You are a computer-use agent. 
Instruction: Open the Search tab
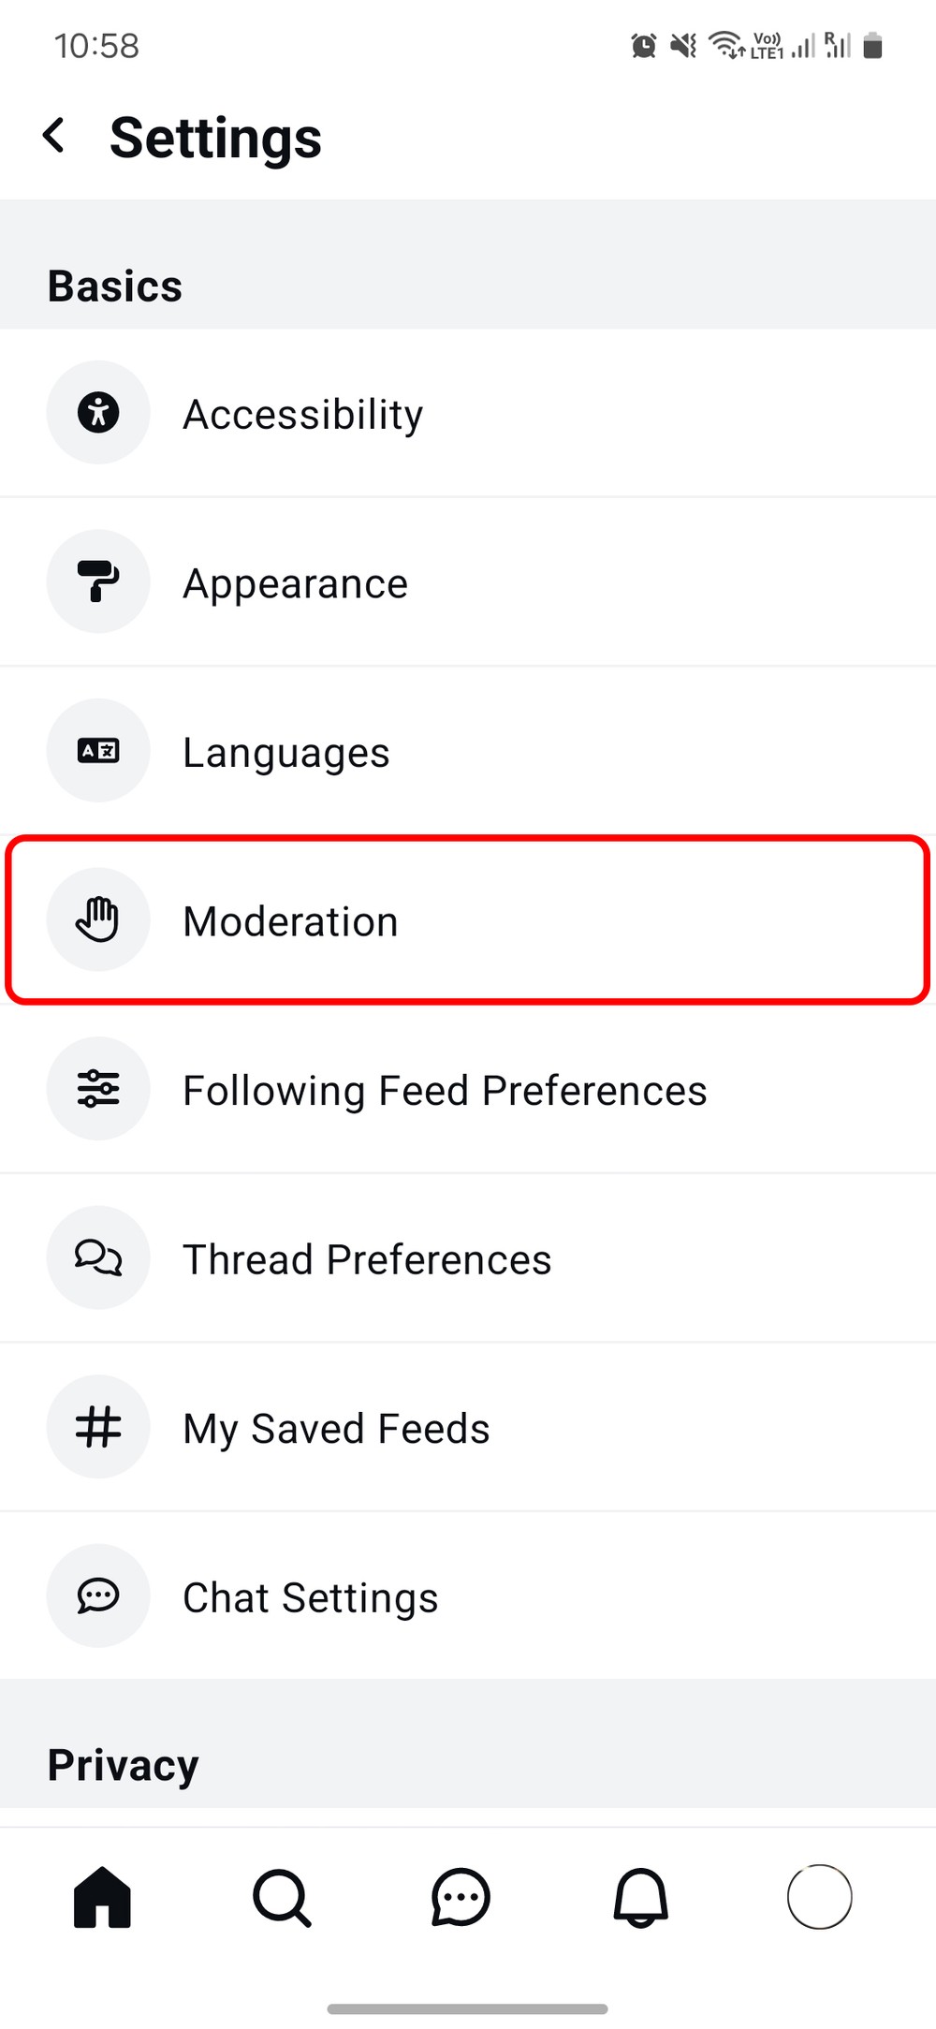[x=281, y=1897]
